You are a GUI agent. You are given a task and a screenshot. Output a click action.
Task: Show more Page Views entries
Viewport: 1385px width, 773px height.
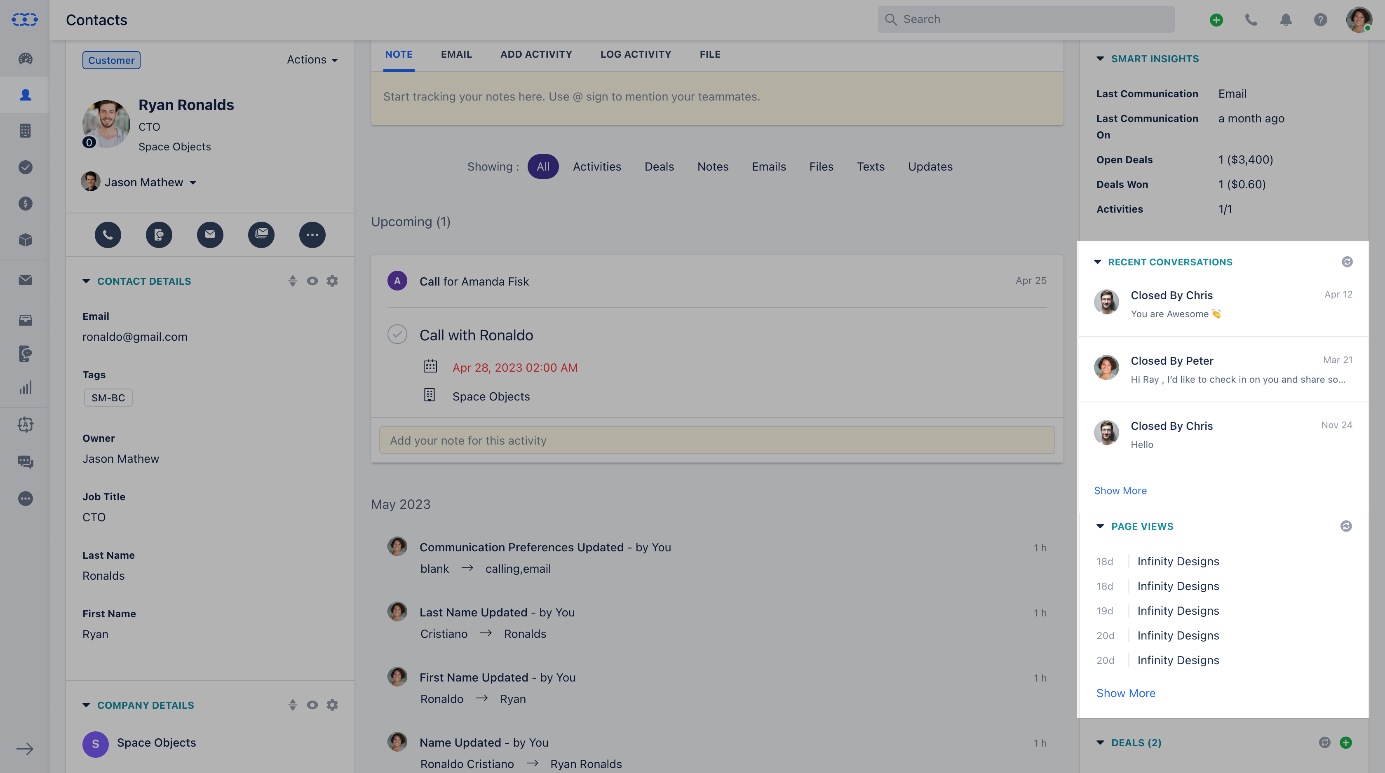point(1126,693)
